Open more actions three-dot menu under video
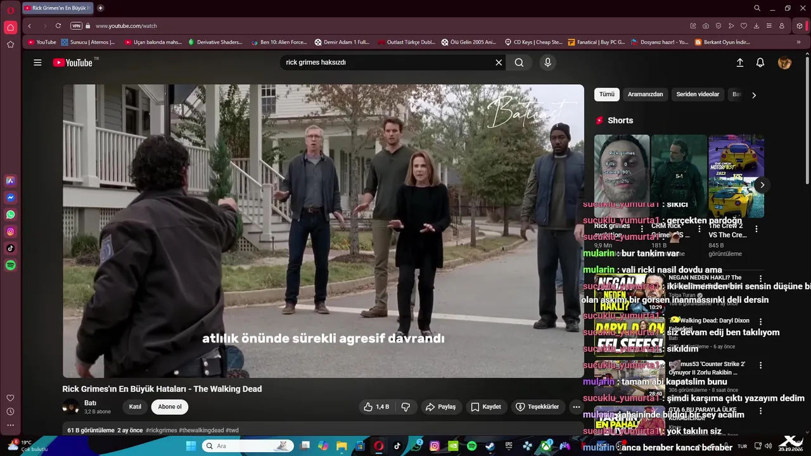811x456 pixels. coord(576,407)
